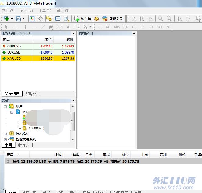This screenshot has height=193, width=202.
Task: Select the M30 timeframe
Action: (x=125, y=27)
